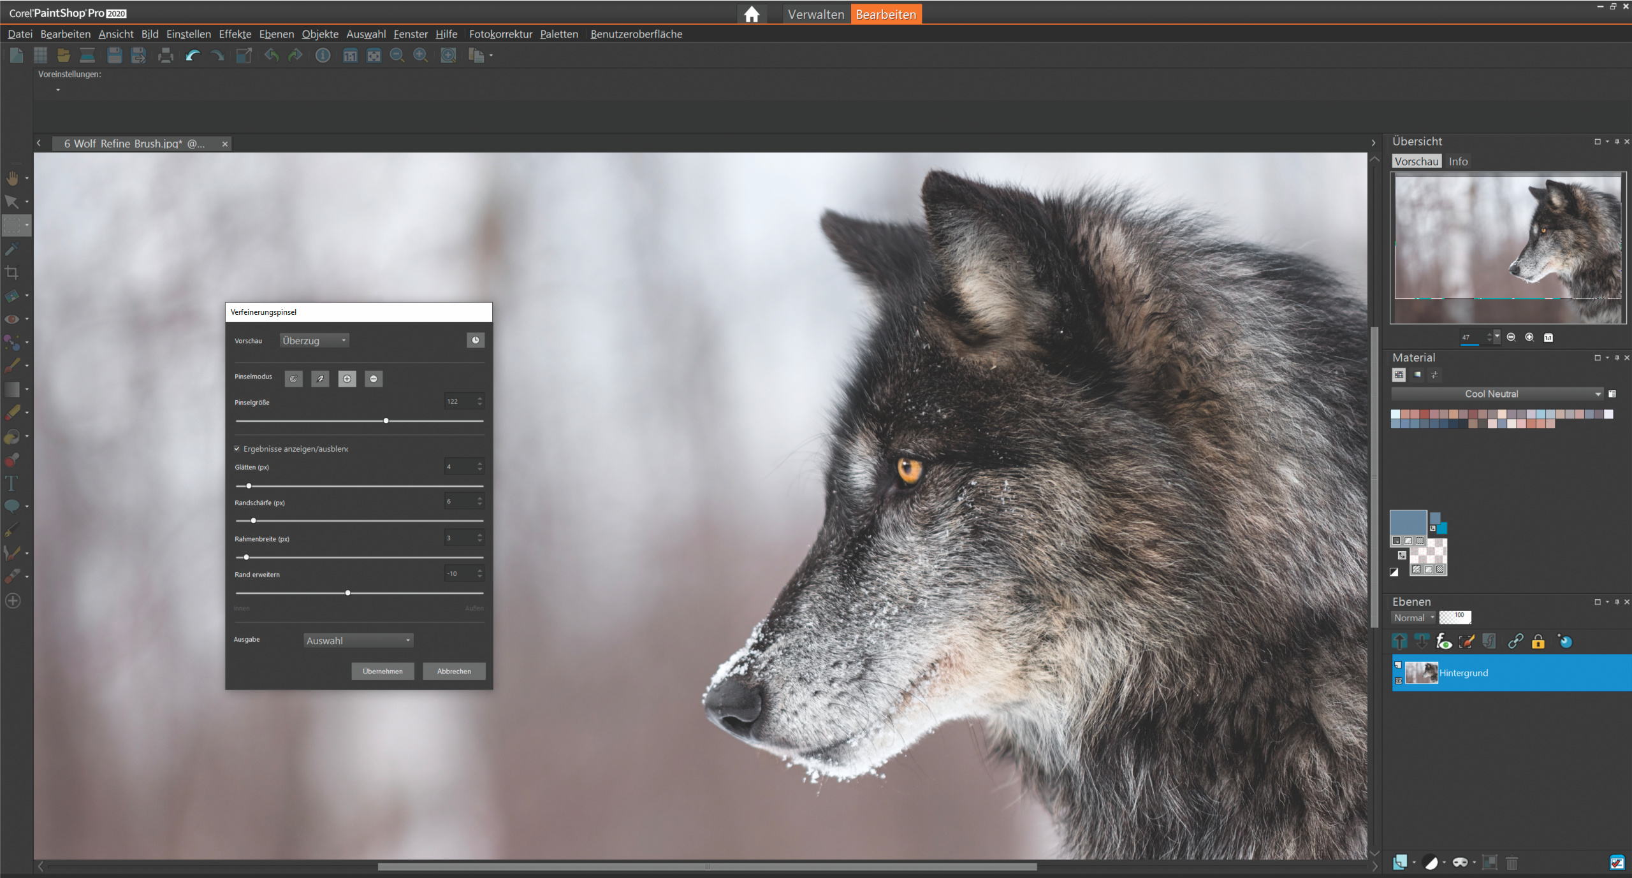The image size is (1632, 878).
Task: Click the Home icon in title bar
Action: click(x=752, y=14)
